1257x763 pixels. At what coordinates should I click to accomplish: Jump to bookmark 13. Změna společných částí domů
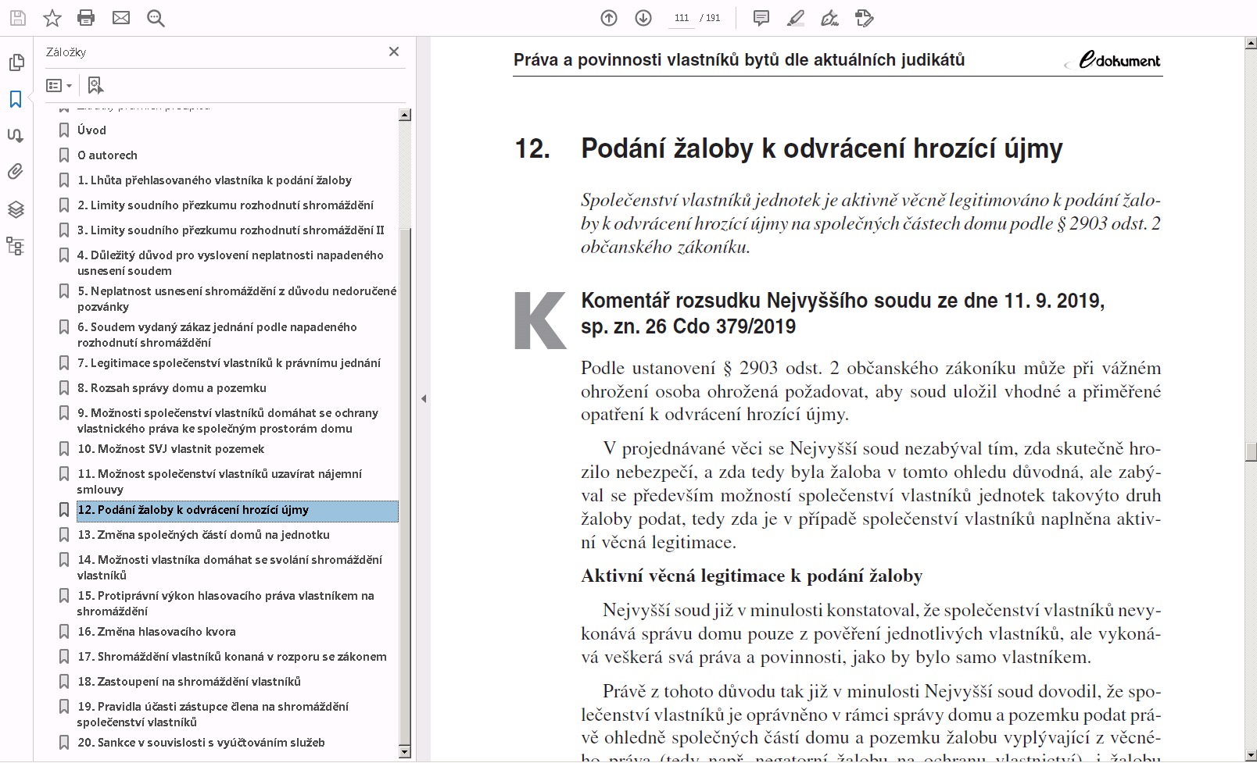(203, 535)
